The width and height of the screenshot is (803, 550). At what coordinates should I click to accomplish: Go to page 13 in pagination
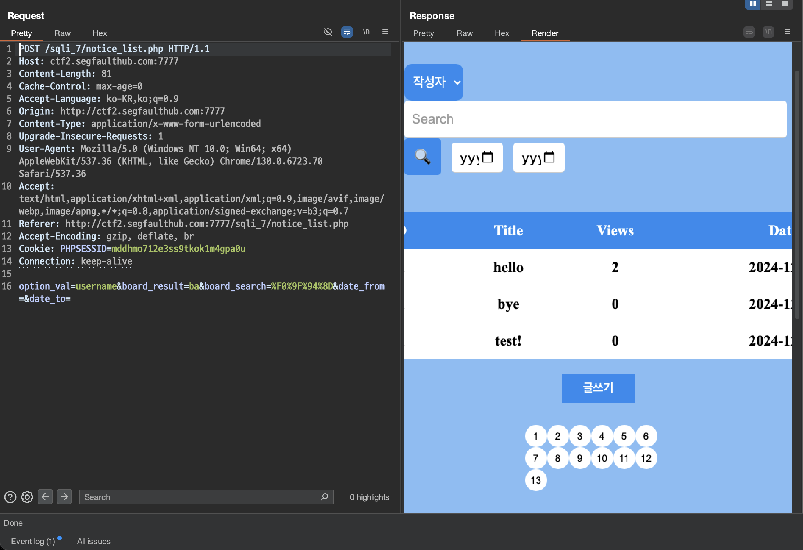536,480
